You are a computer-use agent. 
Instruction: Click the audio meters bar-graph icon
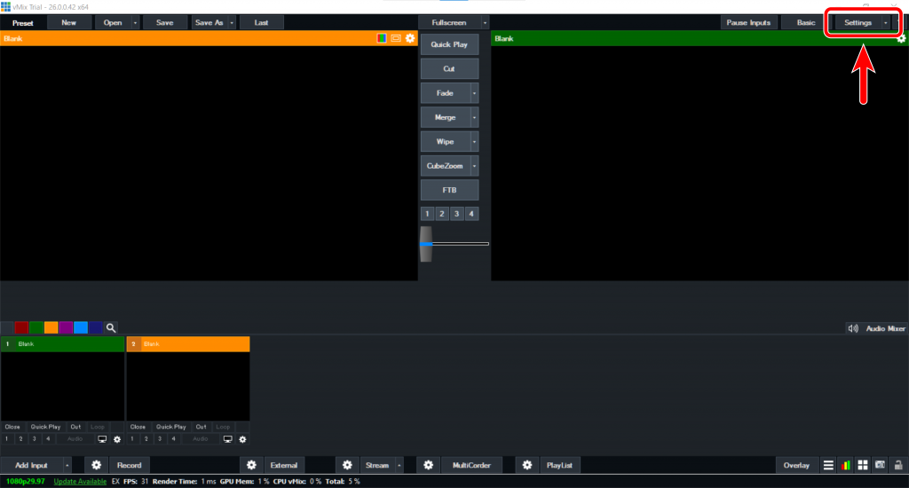click(x=845, y=465)
